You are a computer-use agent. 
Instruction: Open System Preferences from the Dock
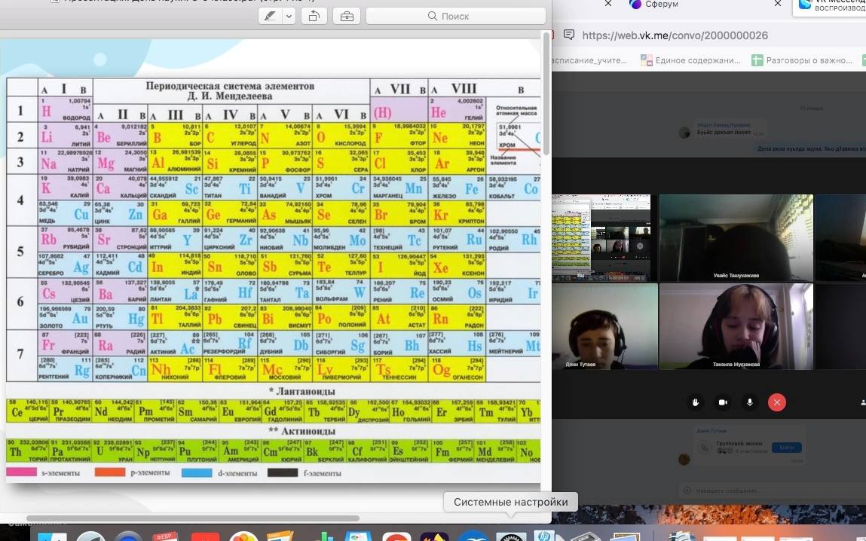click(x=511, y=533)
